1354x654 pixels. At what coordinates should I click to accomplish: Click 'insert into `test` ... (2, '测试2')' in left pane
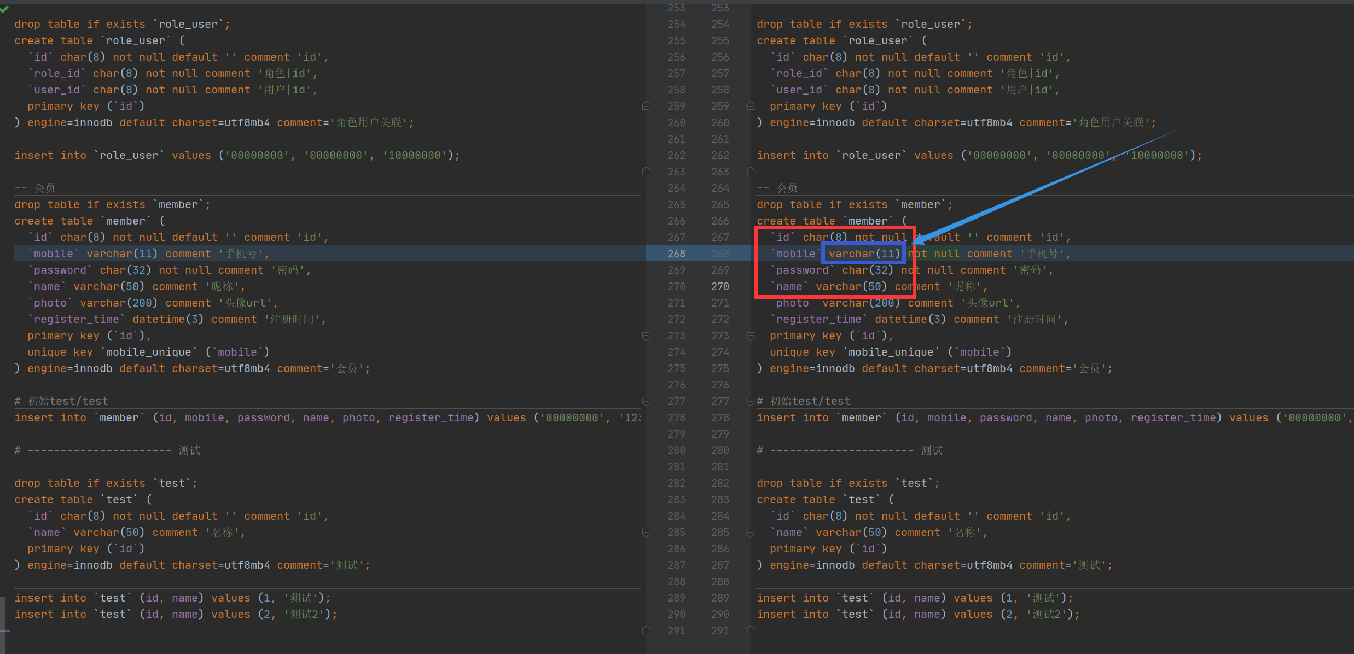click(176, 614)
